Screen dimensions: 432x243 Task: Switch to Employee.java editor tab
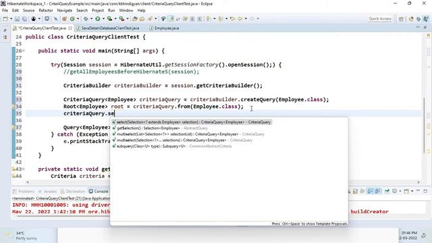coord(164,28)
